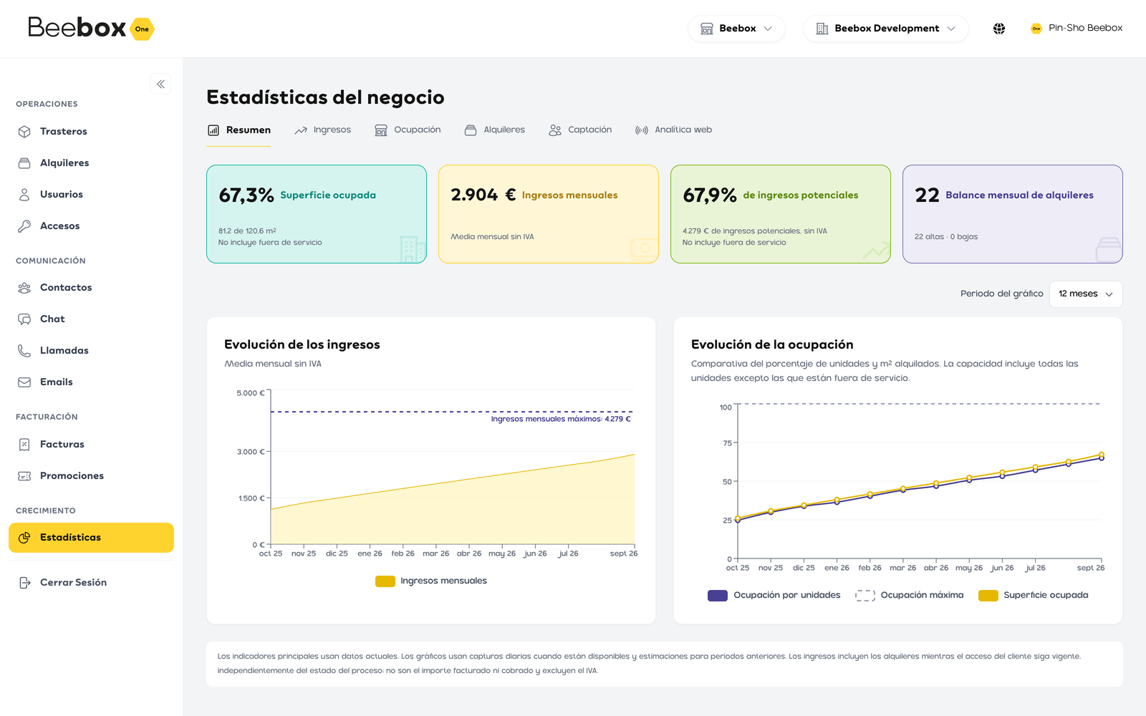Click the Promociones ticket icon
This screenshot has width=1146, height=716.
pyautogui.click(x=24, y=476)
